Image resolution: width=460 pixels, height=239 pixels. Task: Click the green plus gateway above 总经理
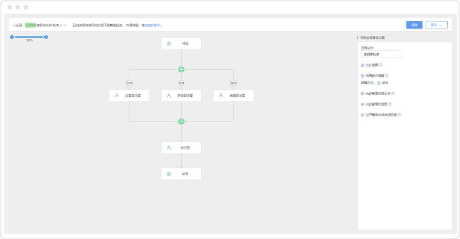(181, 121)
